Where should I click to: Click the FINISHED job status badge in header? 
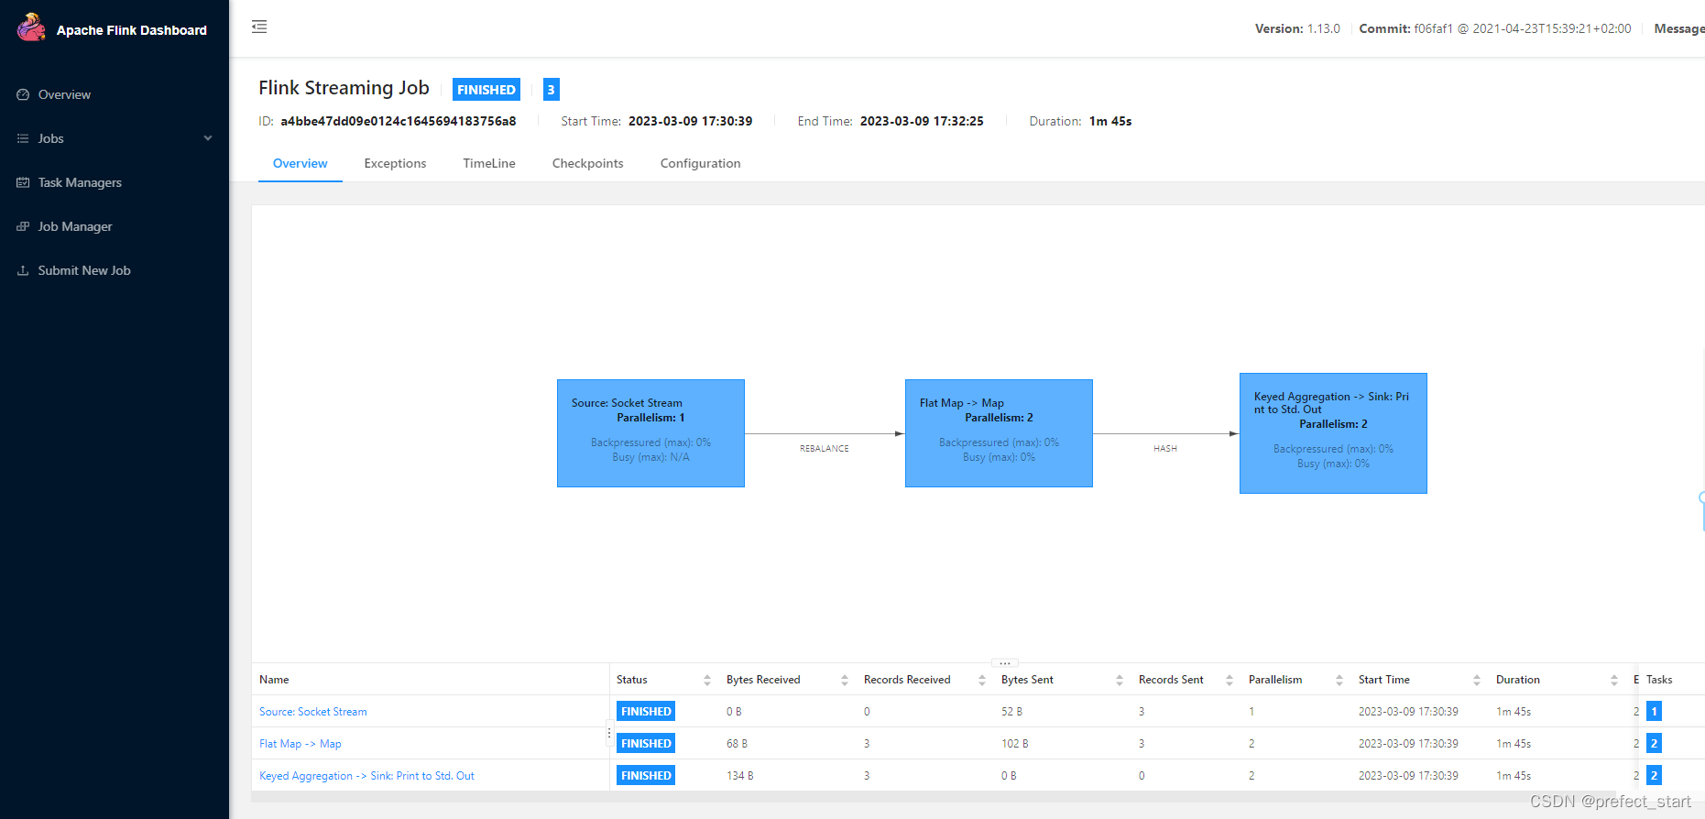pos(486,89)
